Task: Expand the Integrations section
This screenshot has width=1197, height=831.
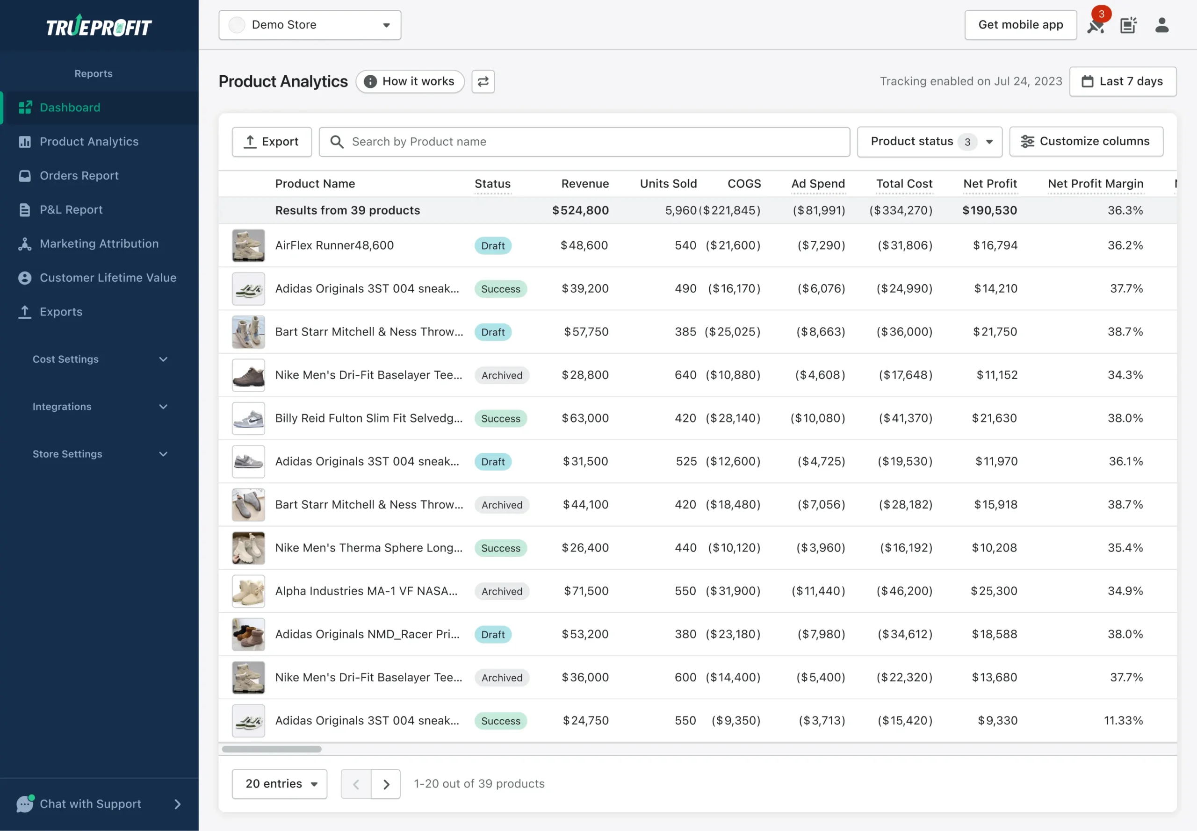Action: pyautogui.click(x=100, y=407)
